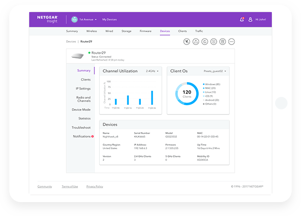
Task: Click the lightning bolt power icon
Action: pyautogui.click(x=187, y=42)
